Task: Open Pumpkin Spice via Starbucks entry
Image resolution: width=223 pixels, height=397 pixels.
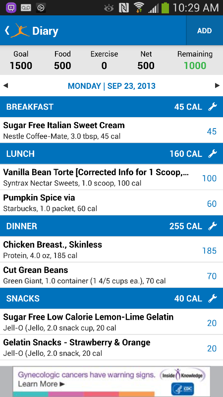Action: [111, 203]
